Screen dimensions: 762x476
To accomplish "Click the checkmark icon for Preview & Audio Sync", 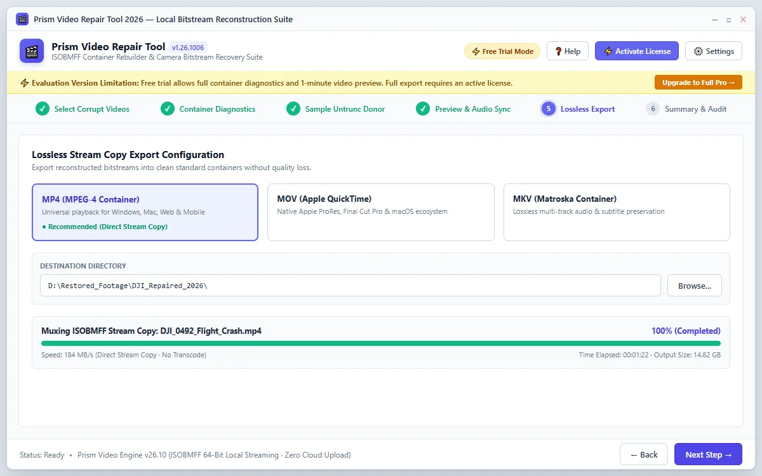I will pos(423,109).
